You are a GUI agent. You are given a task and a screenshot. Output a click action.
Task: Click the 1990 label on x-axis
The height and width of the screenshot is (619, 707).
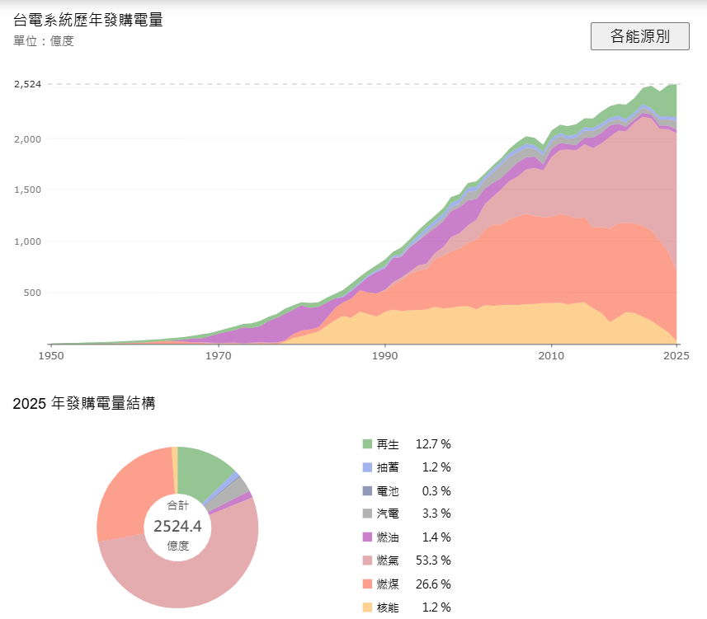[x=385, y=356]
